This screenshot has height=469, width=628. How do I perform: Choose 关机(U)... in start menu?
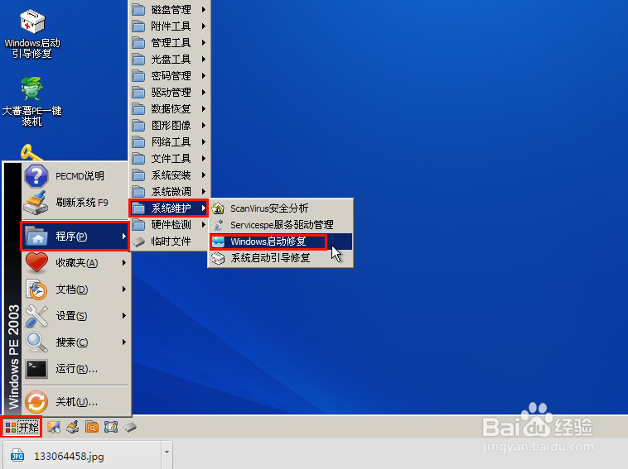point(76,402)
